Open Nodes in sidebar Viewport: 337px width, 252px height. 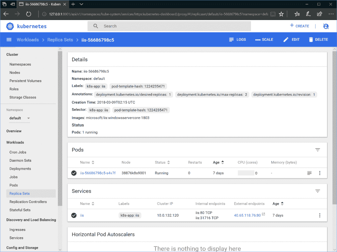point(14,73)
